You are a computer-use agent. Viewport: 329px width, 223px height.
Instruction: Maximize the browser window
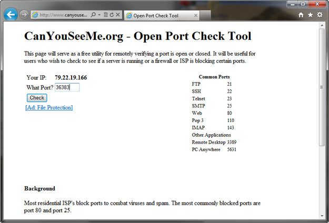[303, 4]
